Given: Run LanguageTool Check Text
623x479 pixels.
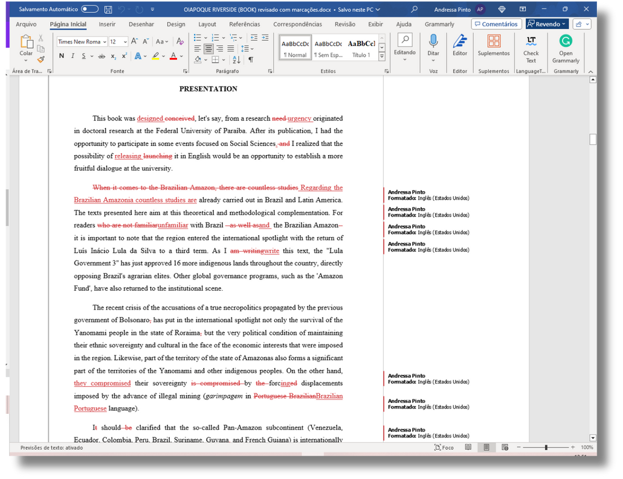Looking at the screenshot, I should pos(531,48).
